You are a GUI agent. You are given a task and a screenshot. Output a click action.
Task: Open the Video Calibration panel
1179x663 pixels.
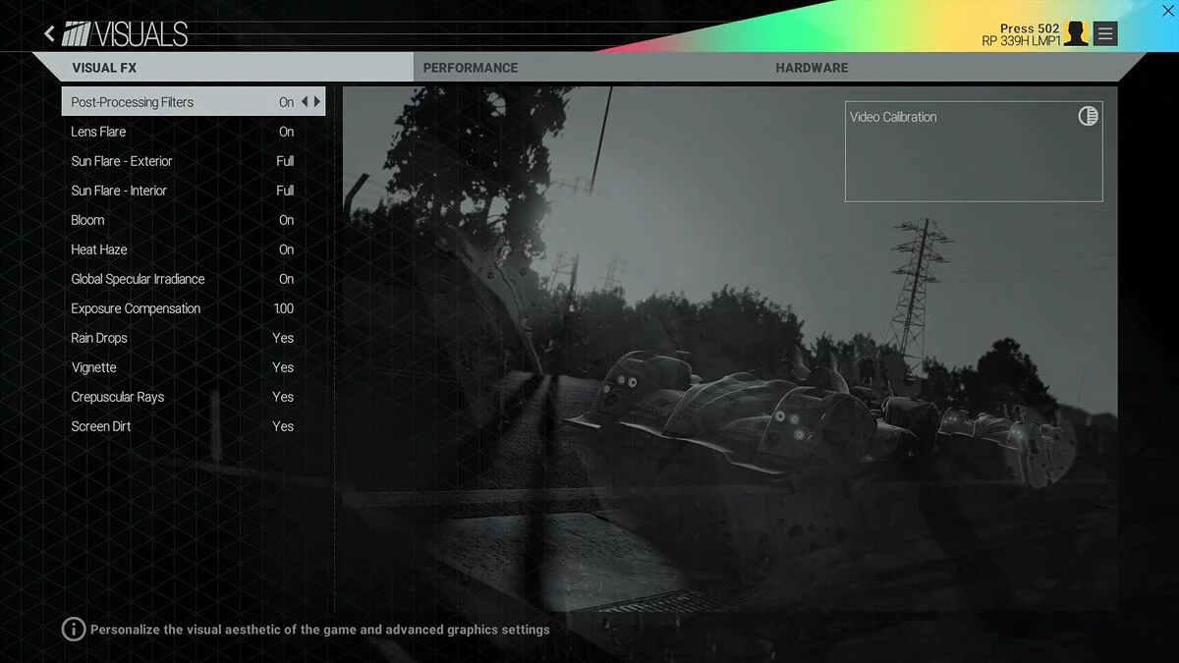pos(974,151)
